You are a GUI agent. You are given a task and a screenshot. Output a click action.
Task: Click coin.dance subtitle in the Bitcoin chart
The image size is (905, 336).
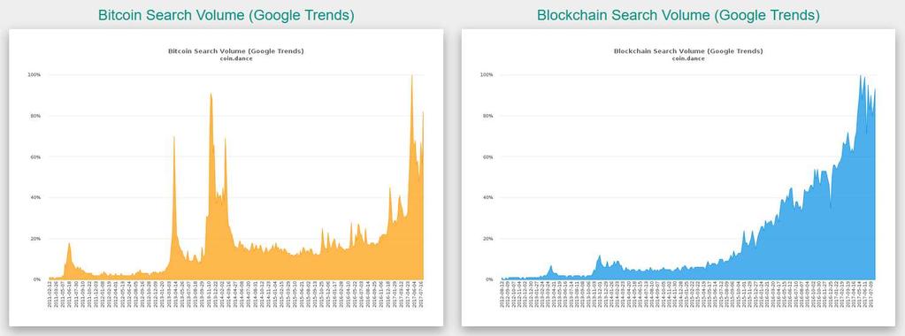point(235,58)
